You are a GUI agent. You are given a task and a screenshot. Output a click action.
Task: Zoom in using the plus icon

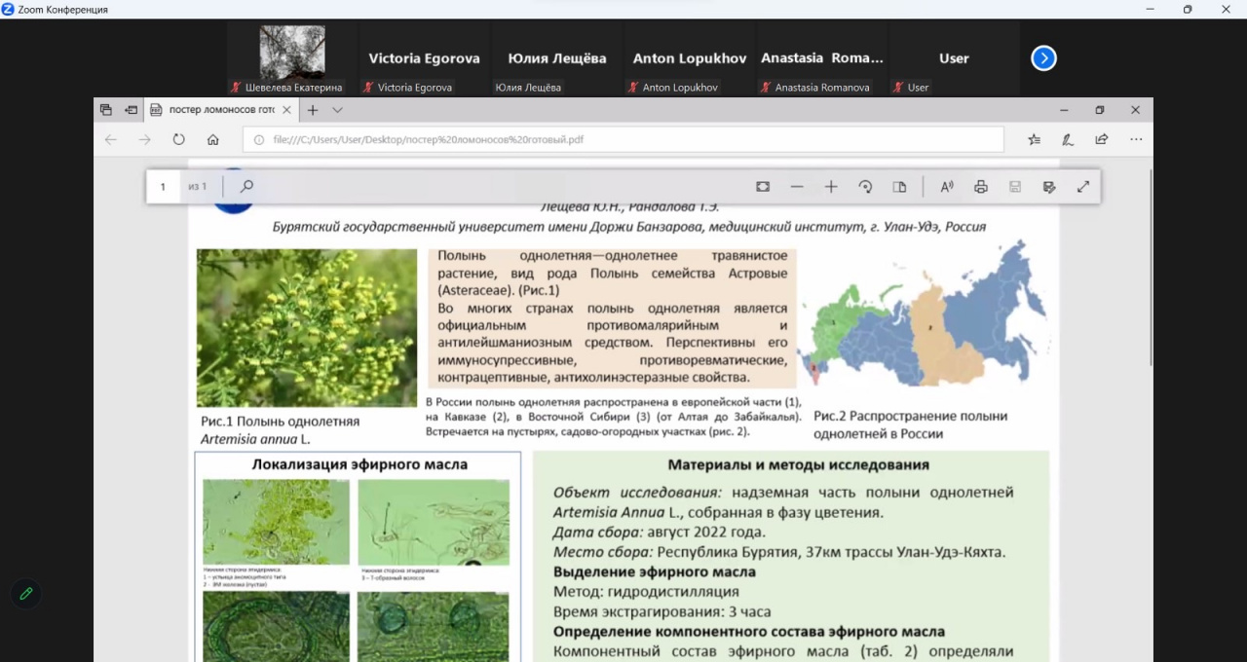(x=831, y=187)
